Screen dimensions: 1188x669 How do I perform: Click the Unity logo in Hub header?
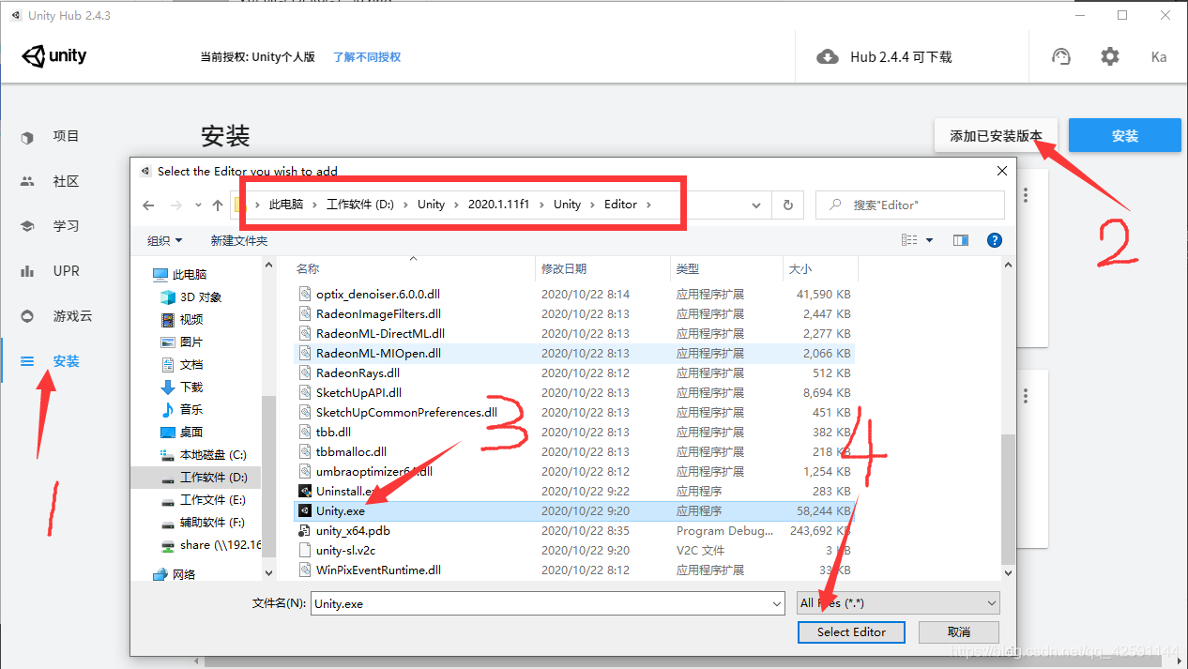54,56
